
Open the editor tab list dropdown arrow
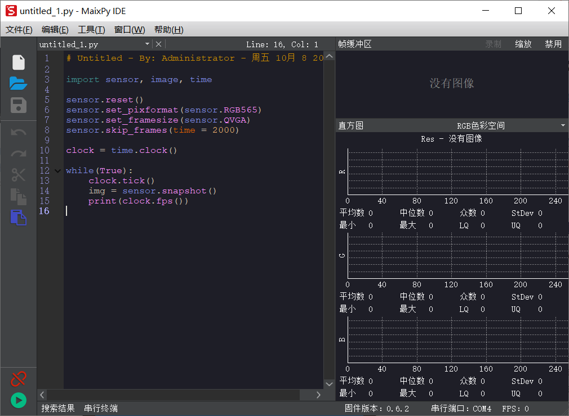(x=148, y=43)
